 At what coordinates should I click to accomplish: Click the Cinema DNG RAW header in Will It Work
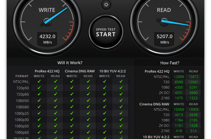[x=80, y=71]
